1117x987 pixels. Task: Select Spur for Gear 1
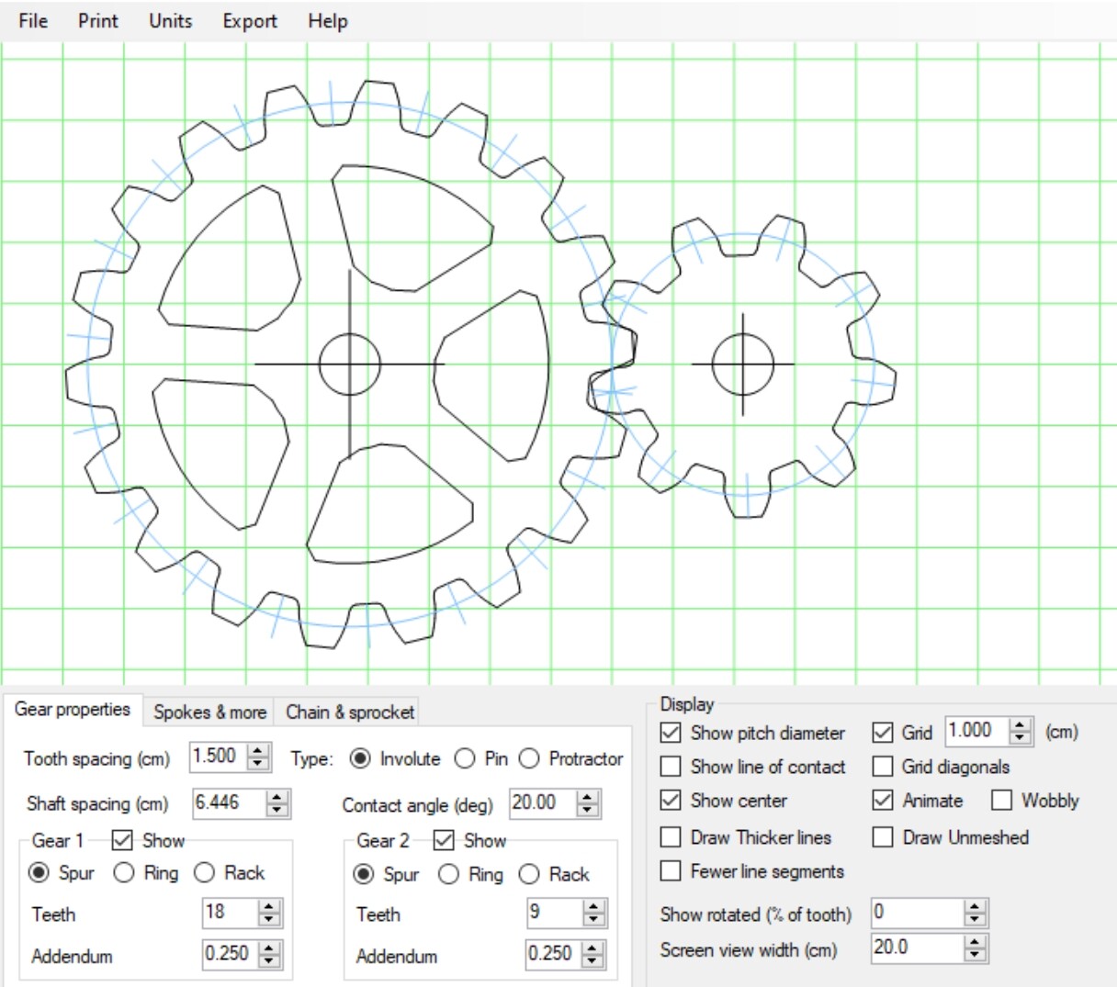point(39,872)
